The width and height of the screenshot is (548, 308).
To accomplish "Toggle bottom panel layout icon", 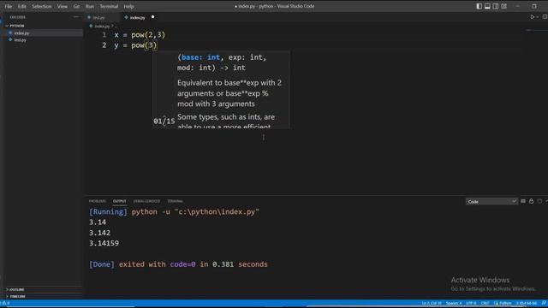I will (487, 6).
